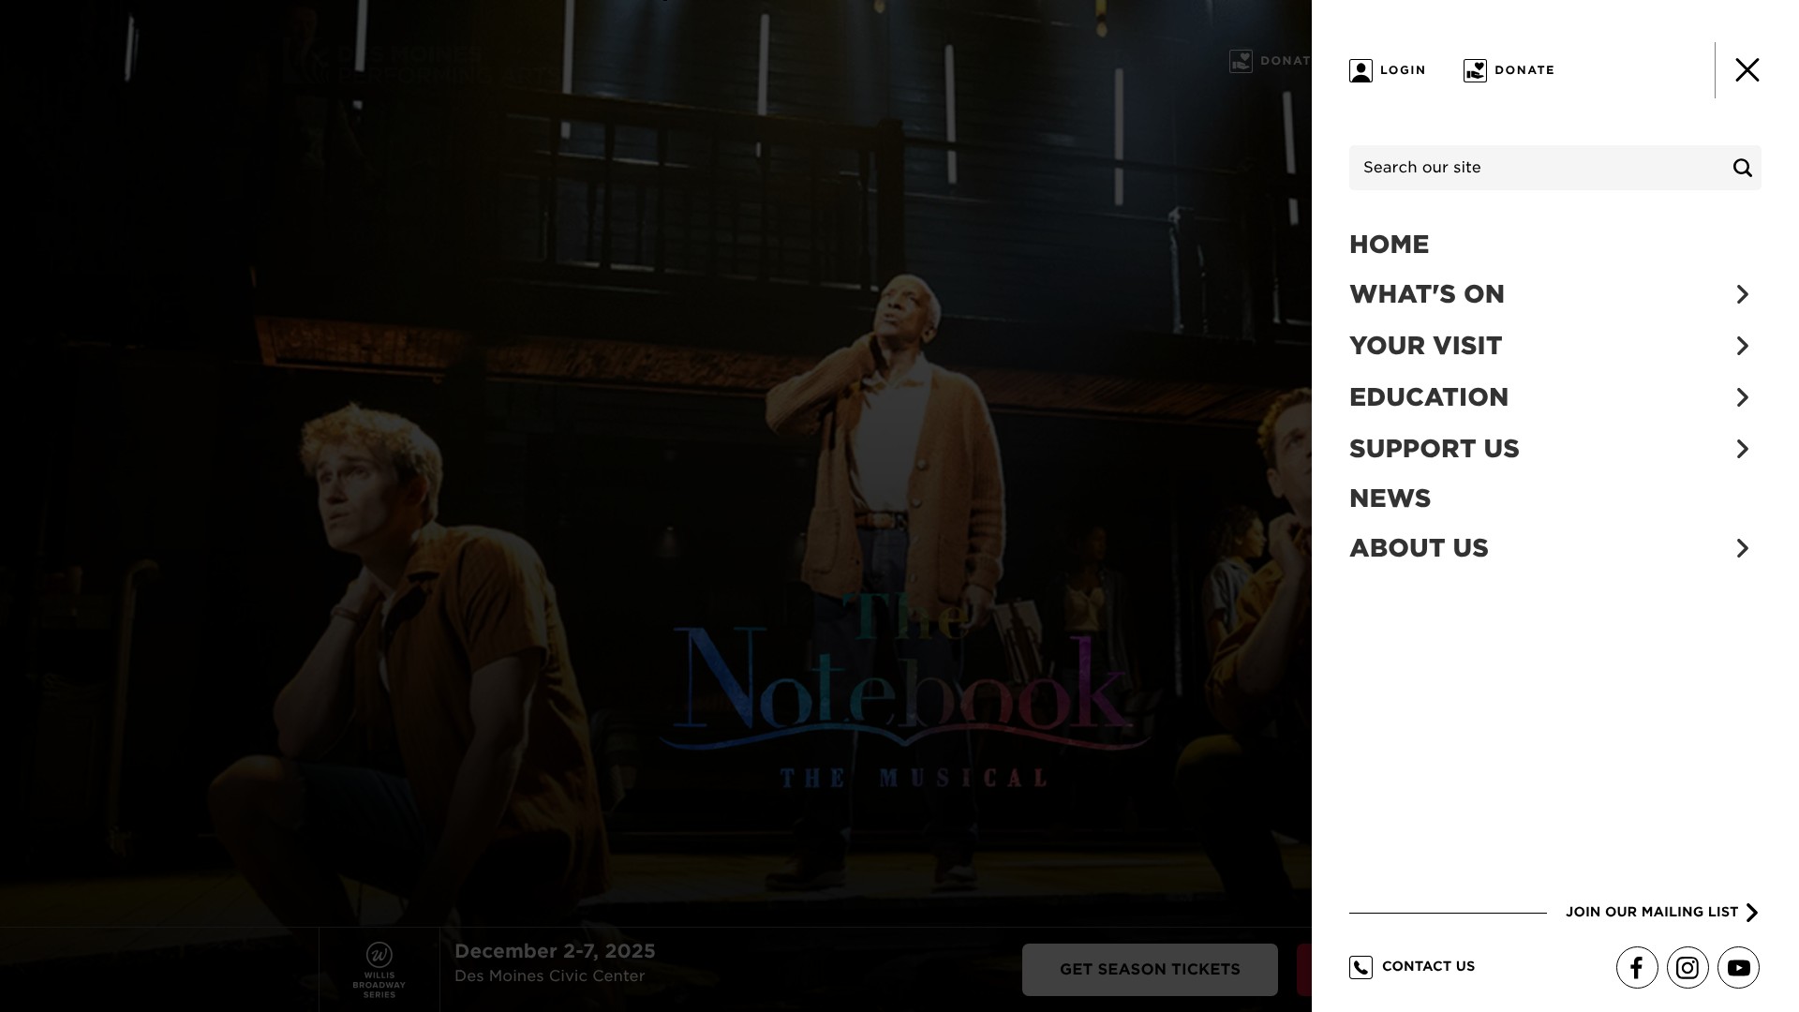Close the navigation menu panel
1799x1012 pixels.
point(1747,70)
